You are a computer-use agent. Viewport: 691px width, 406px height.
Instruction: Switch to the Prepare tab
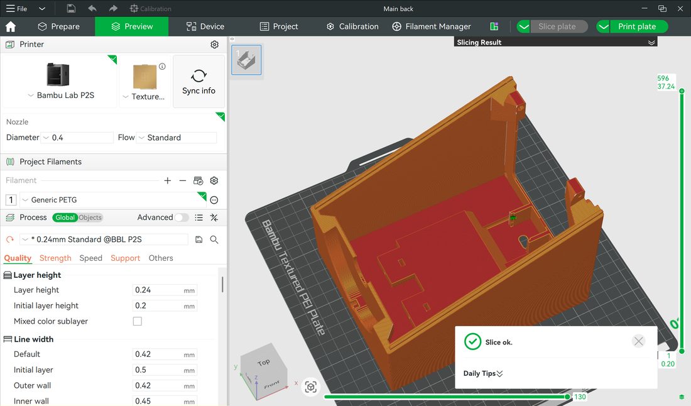[58, 26]
